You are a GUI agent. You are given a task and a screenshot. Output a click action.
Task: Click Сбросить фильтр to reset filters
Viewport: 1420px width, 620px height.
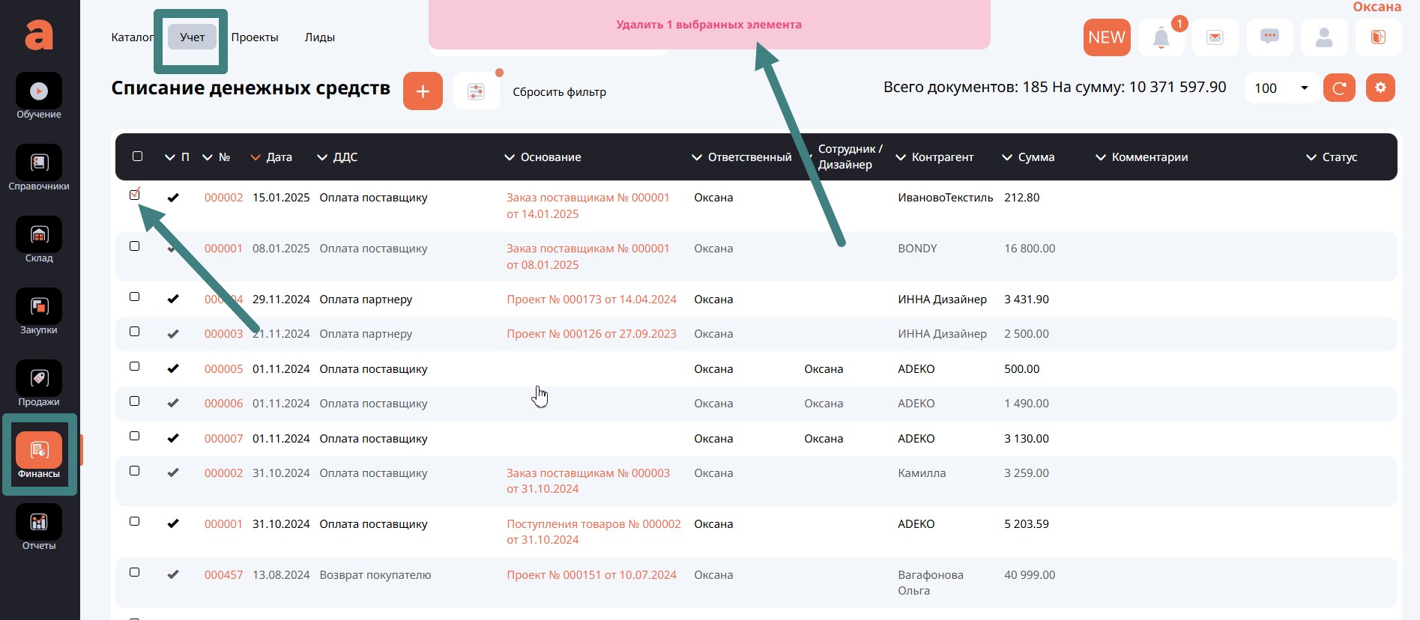click(x=559, y=92)
